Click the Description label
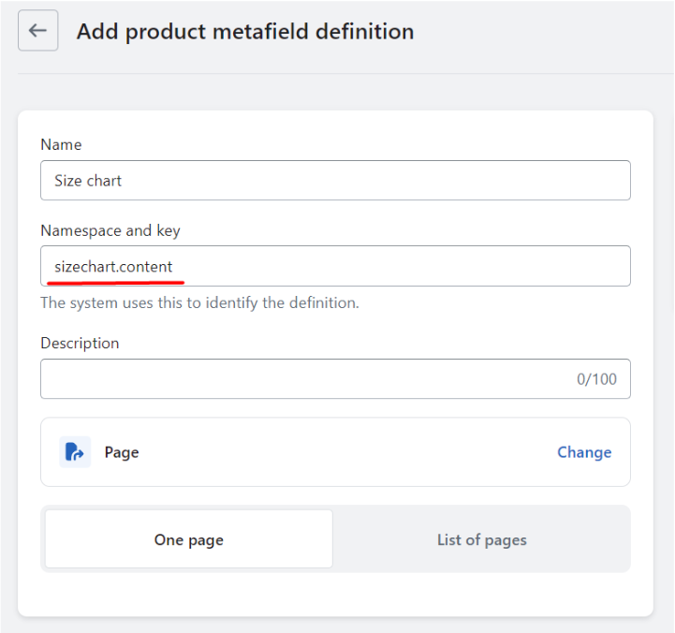675x633 pixels. tap(80, 344)
